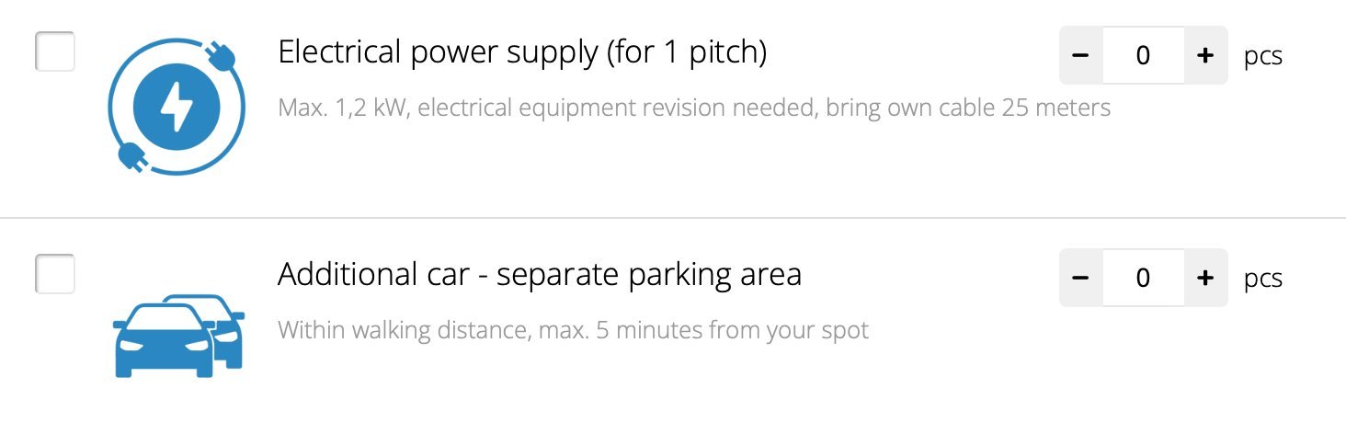Screen dimensions: 1346x434
Task: Focus the Electrical power supply quantity field
Action: point(1144,55)
